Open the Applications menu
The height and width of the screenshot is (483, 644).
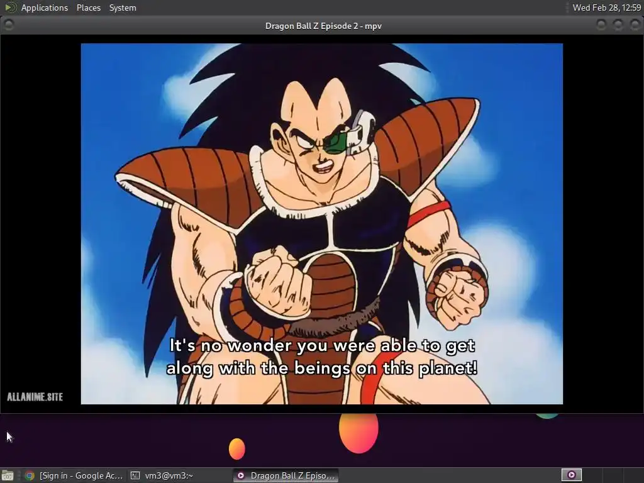coord(45,8)
